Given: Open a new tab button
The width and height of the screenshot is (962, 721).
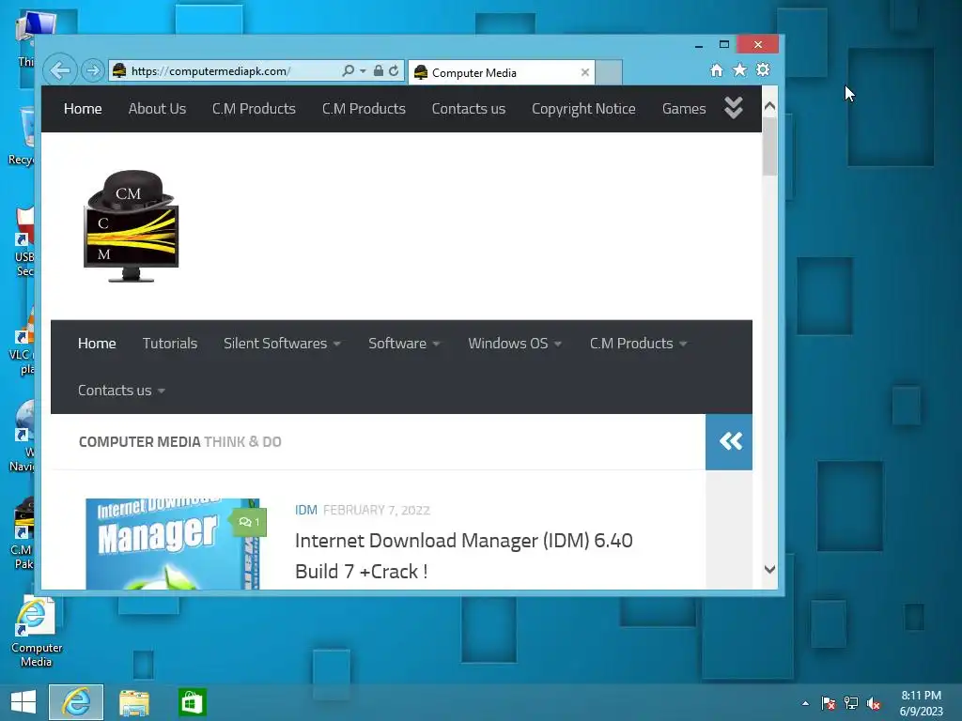Looking at the screenshot, I should 609,72.
